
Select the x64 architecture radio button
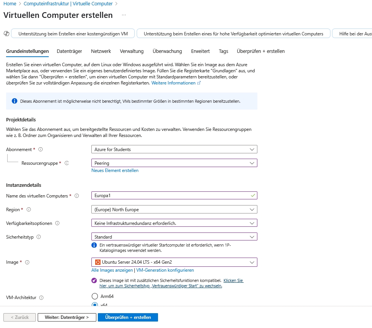(95, 304)
